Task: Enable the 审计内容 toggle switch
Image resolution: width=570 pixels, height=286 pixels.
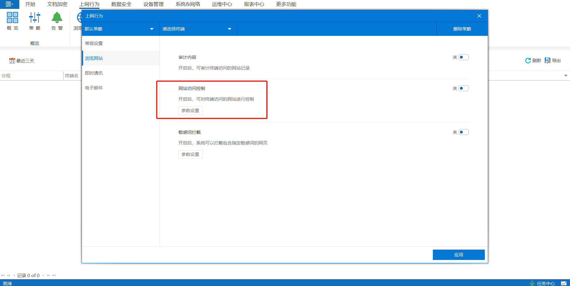Action: pyautogui.click(x=463, y=57)
